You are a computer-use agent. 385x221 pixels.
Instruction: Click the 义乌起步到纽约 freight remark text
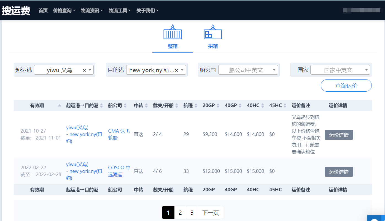(306, 134)
